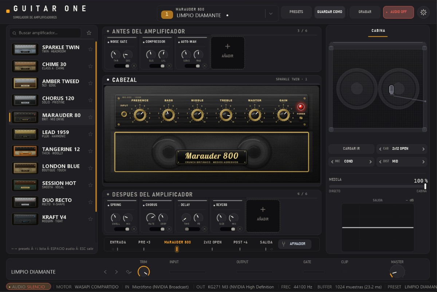Toggle the Chorus pedal on/off switch

click(x=157, y=229)
